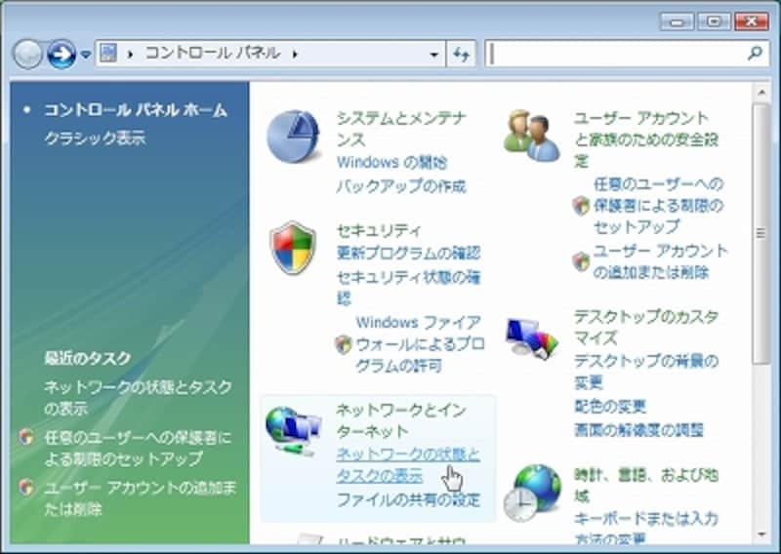
Task: Open セキュリティ状態の確認 link
Action: 408,287
